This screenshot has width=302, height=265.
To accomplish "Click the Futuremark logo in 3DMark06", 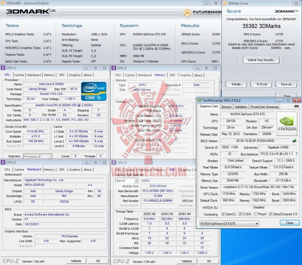I will [203, 13].
